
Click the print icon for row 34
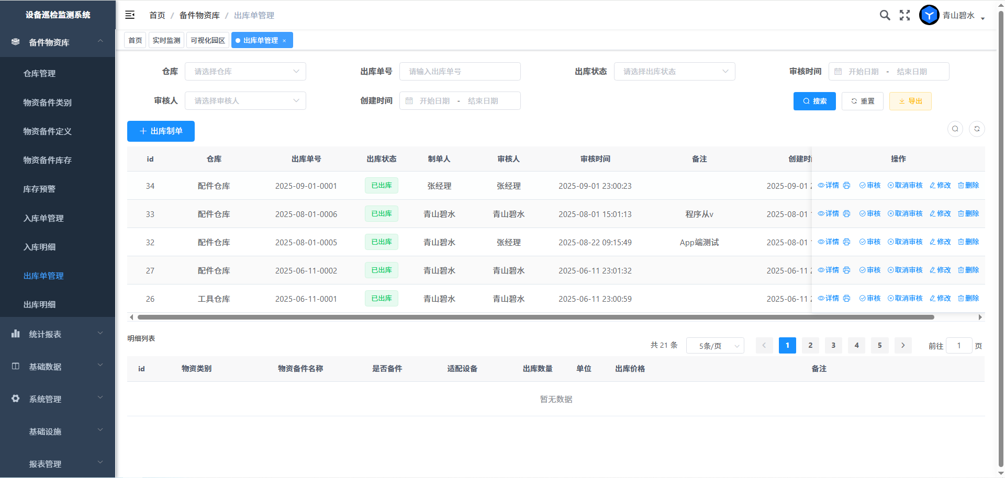coord(846,186)
